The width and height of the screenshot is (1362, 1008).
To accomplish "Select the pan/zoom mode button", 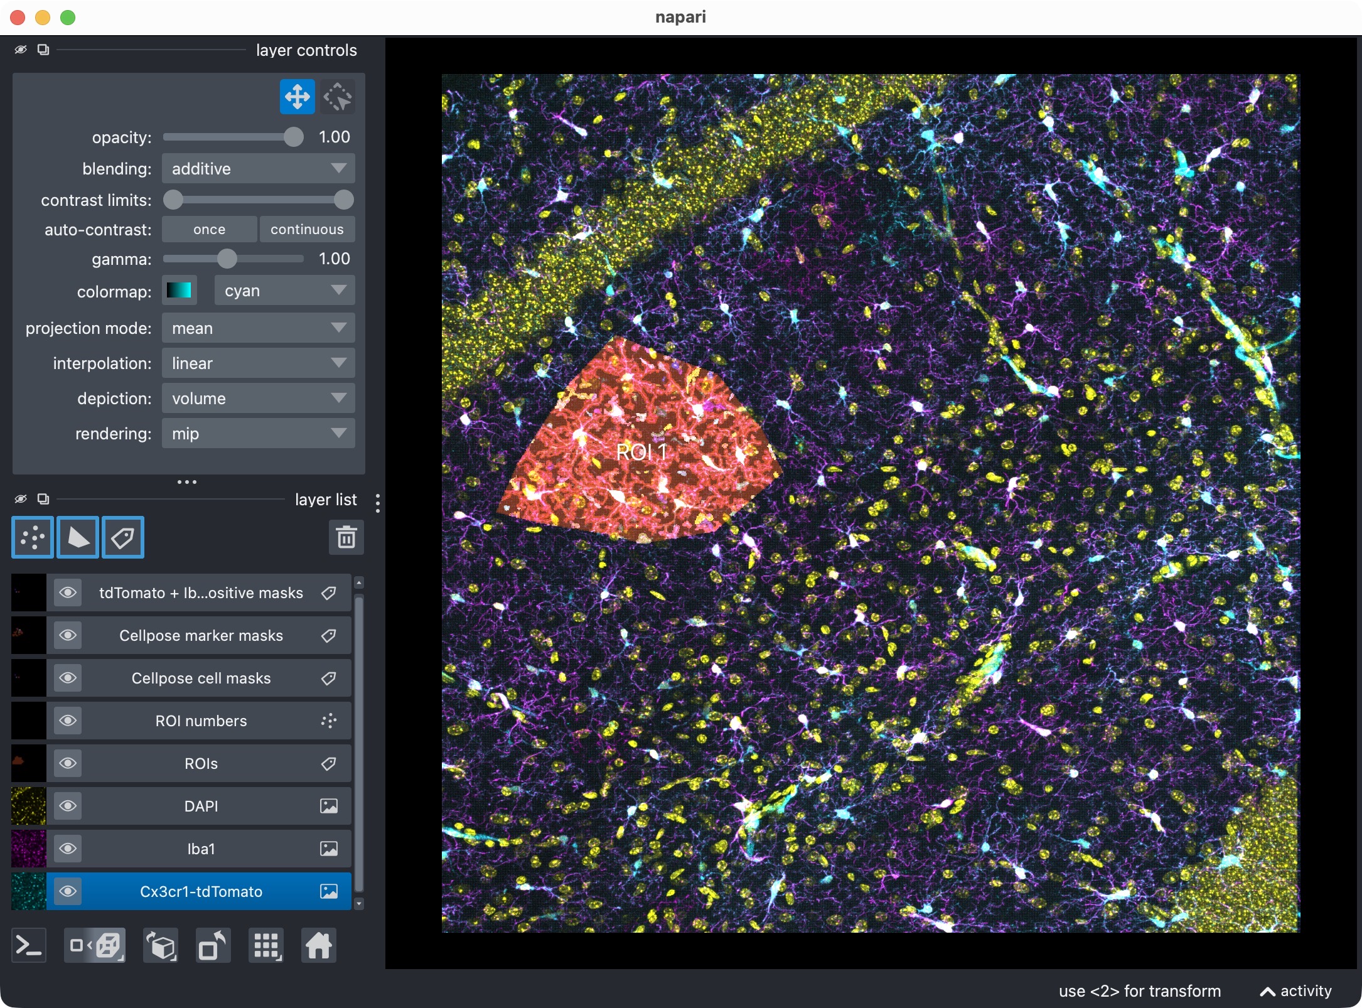I will [x=297, y=97].
